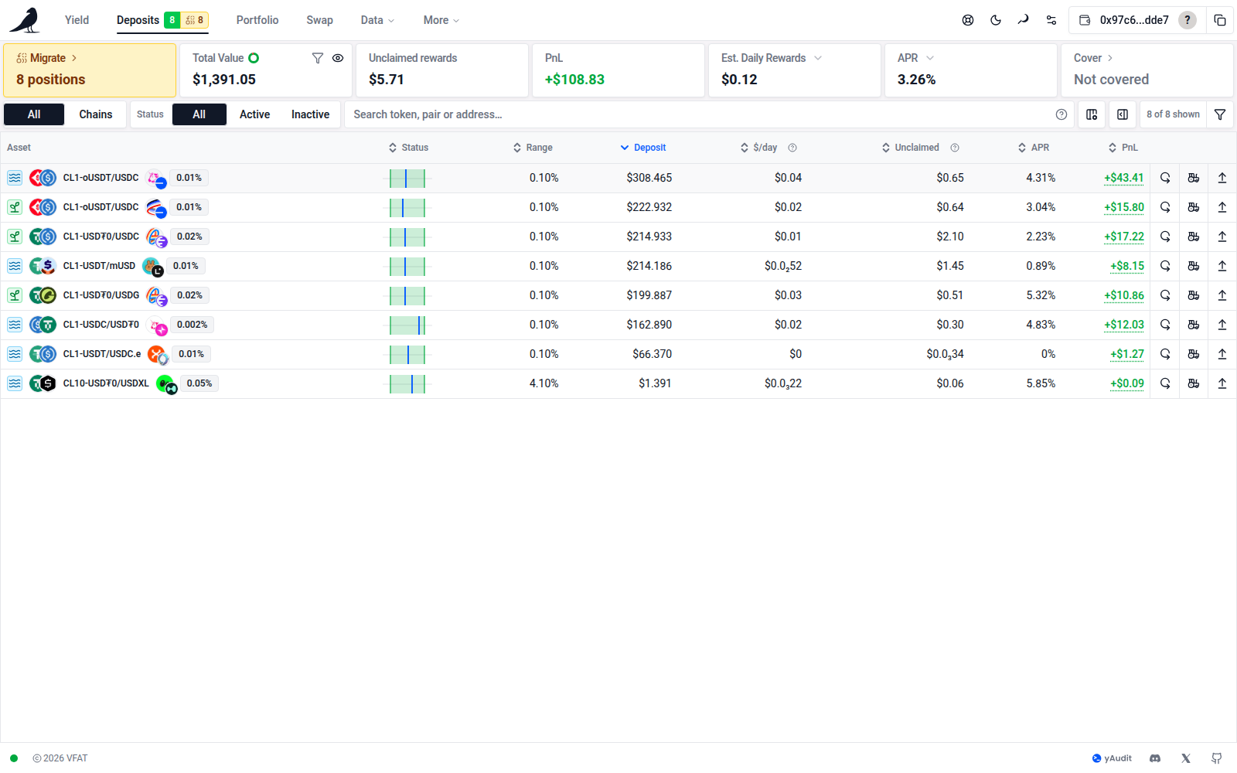Open yAudit link in footer
The width and height of the screenshot is (1237, 773).
click(1112, 758)
